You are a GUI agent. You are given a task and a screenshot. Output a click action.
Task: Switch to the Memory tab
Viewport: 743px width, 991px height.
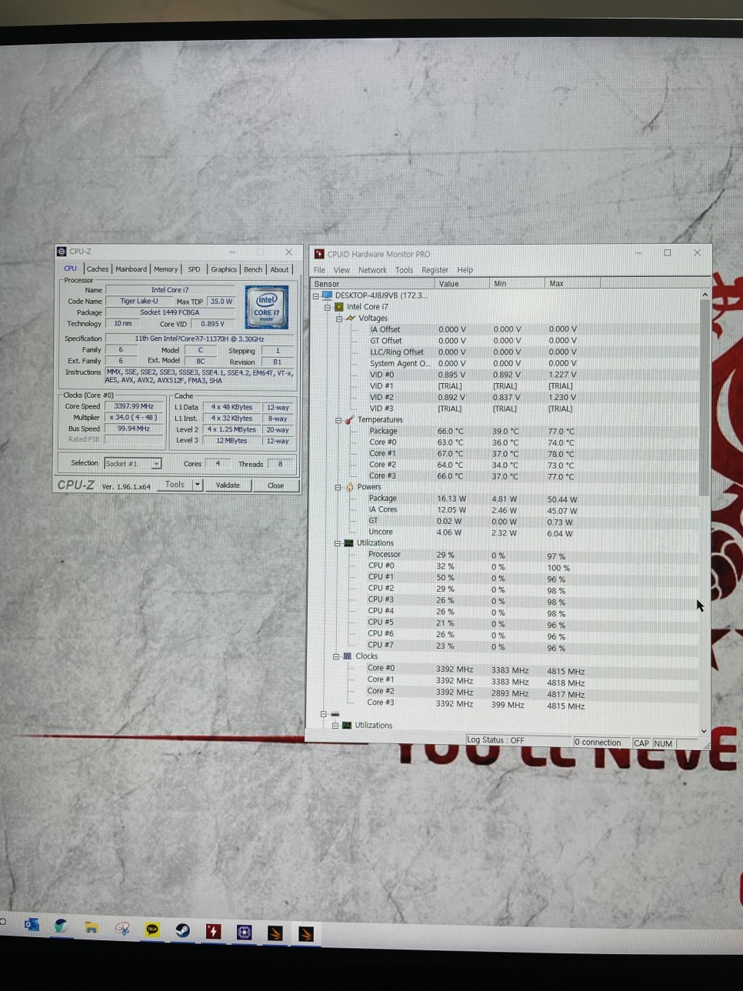coord(165,269)
